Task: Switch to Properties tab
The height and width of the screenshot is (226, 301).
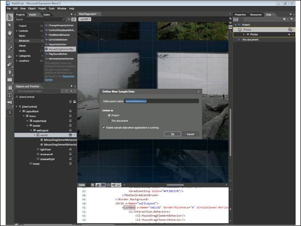Action: tap(240, 15)
